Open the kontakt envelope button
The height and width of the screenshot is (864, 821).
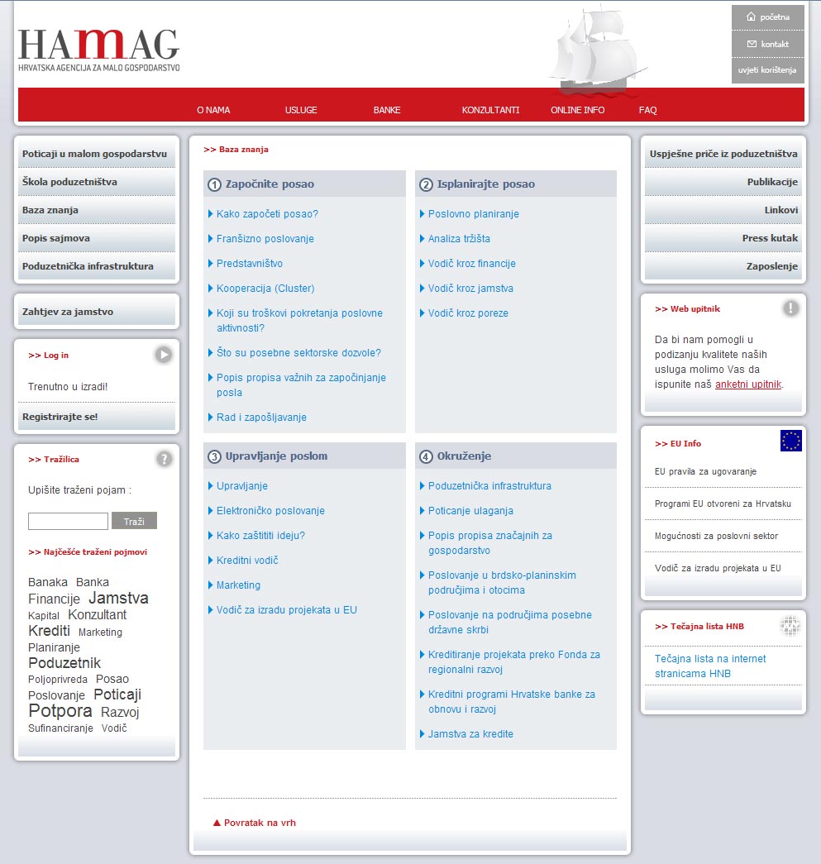(x=767, y=44)
